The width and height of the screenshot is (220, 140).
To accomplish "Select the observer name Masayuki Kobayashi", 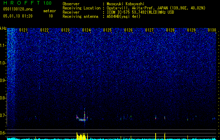I will click(126, 4).
